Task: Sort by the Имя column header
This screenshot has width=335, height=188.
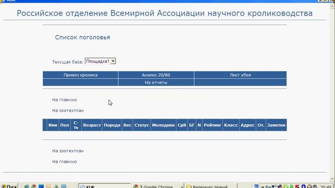Action: coord(53,125)
